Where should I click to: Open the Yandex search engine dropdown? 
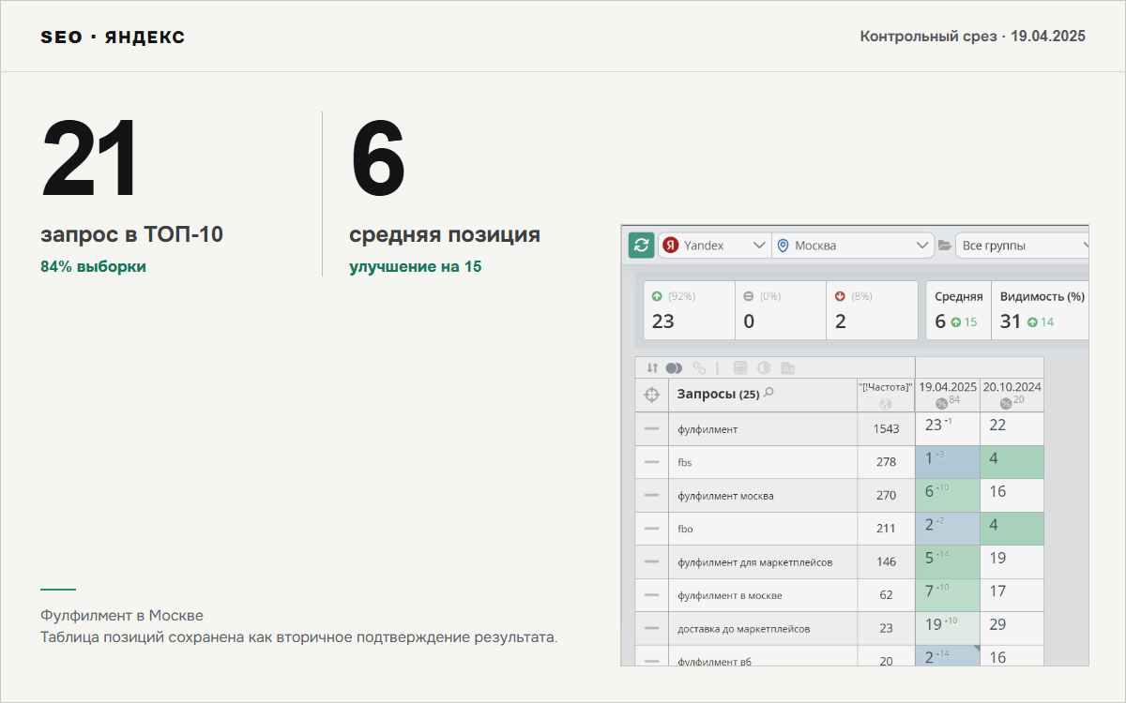[x=715, y=246]
